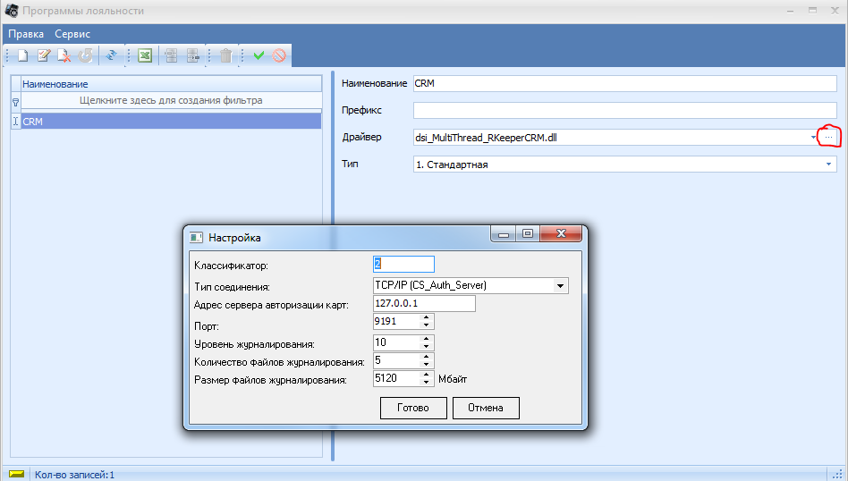The width and height of the screenshot is (848, 481).
Task: Click the delete record icon with red X
Action: (64, 55)
